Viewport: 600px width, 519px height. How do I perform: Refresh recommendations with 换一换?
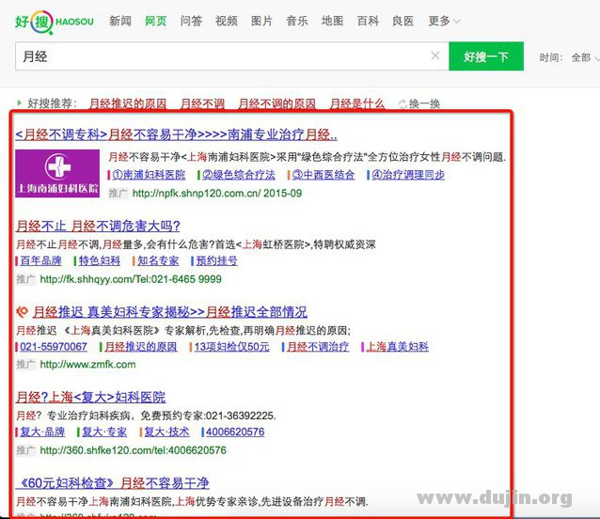coord(419,103)
